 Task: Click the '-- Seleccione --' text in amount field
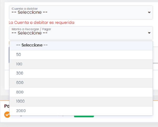coord(29,33)
